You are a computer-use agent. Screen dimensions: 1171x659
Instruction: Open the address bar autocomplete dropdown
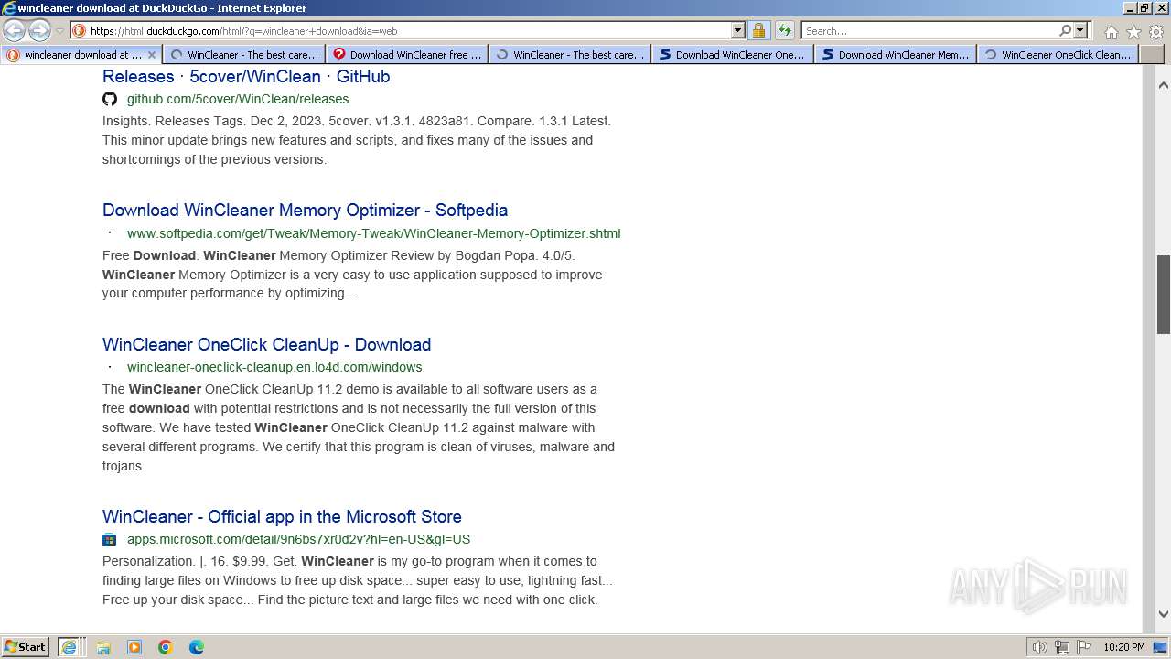[737, 30]
